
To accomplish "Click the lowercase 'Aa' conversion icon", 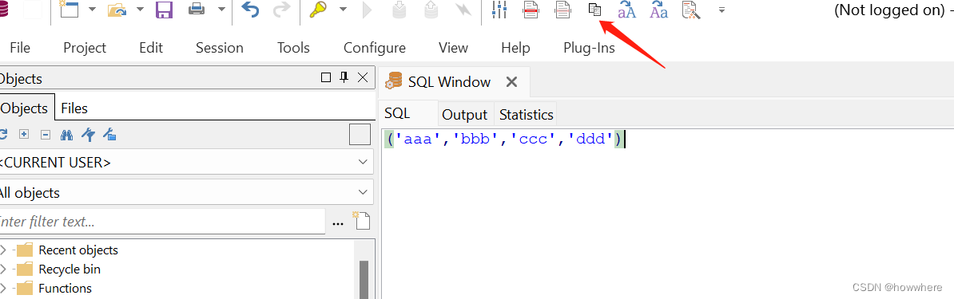I will pyautogui.click(x=659, y=10).
